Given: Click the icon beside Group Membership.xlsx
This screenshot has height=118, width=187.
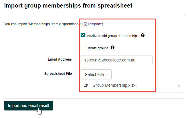Looking at the screenshot, I should coord(86,86).
